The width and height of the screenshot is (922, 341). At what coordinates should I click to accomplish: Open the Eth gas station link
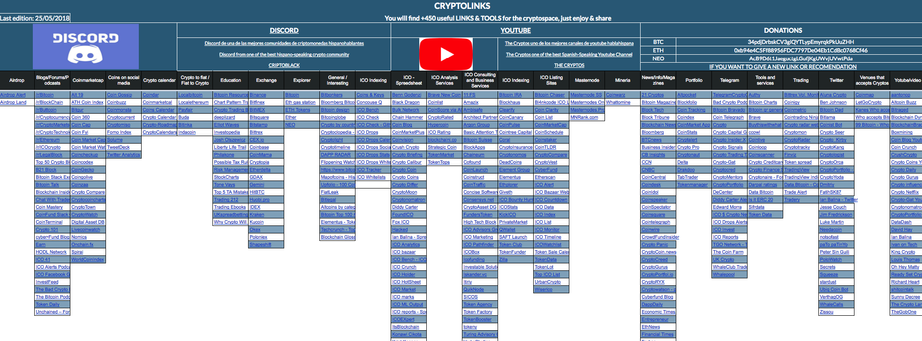coord(301,102)
